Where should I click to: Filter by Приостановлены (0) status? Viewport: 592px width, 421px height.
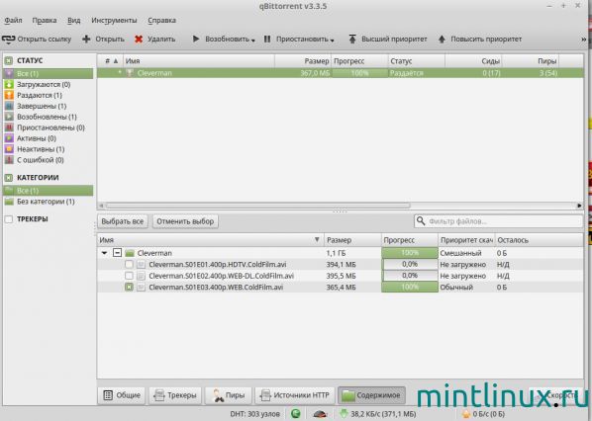point(48,127)
